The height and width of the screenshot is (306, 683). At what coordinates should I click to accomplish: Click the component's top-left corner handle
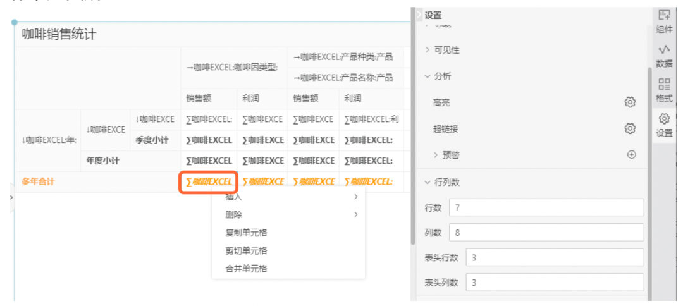tap(15, 21)
